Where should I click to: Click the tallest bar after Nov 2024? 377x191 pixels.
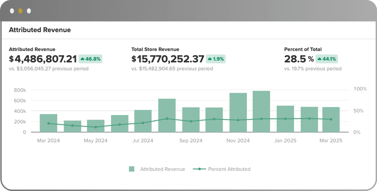[x=261, y=112]
